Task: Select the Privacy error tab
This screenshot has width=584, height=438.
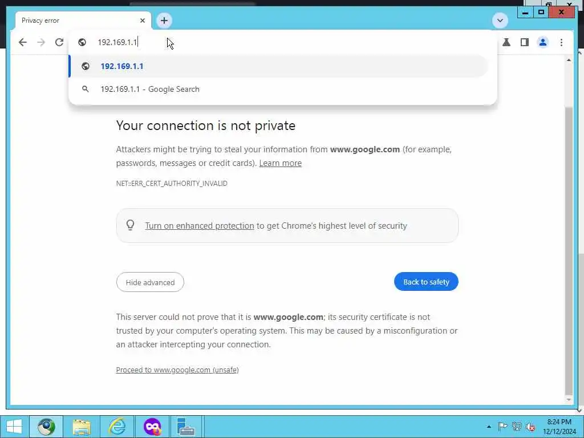Action: click(83, 21)
